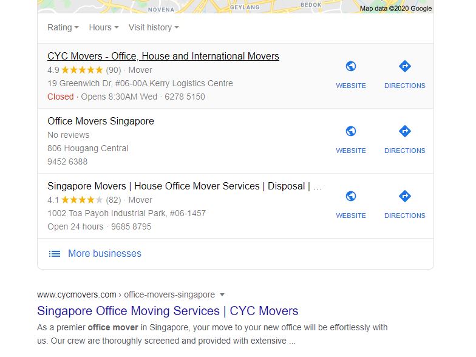Click DIRECTIONS label for Singapore Movers
This screenshot has height=357, width=476.
(x=405, y=216)
